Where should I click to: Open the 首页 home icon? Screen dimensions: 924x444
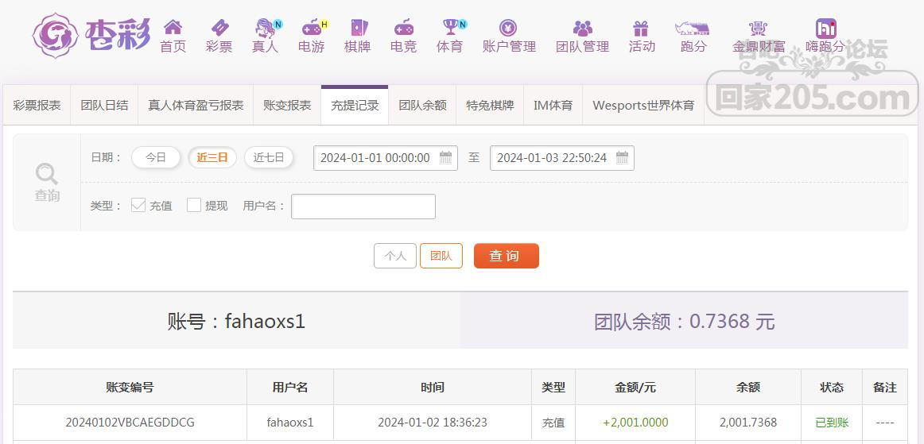click(173, 27)
